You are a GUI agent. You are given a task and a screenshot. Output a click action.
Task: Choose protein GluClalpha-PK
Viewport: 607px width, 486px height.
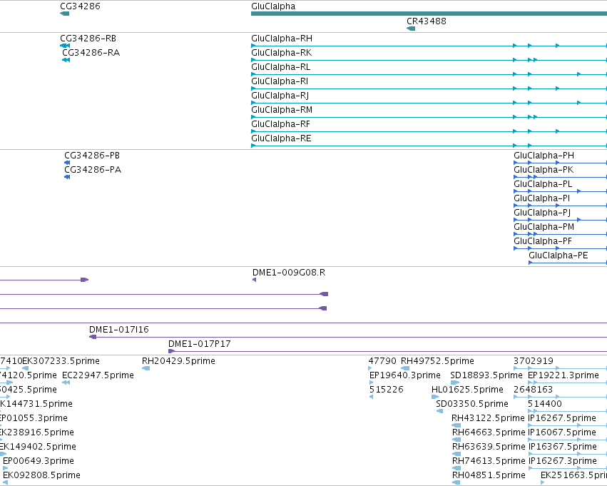pyautogui.click(x=544, y=170)
